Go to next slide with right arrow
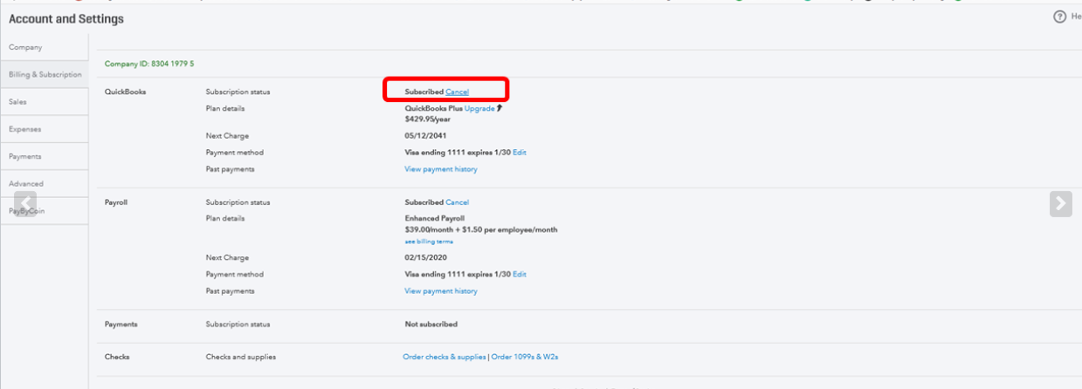 (x=1060, y=203)
